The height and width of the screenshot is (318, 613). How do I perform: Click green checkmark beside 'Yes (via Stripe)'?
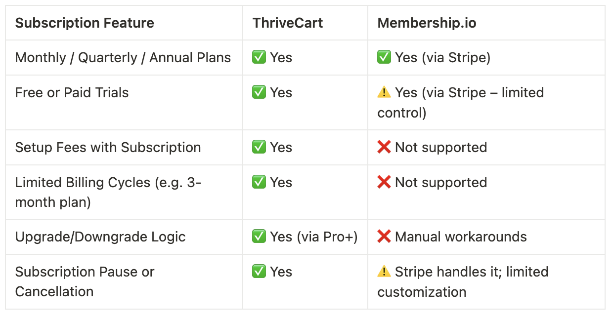pos(384,58)
